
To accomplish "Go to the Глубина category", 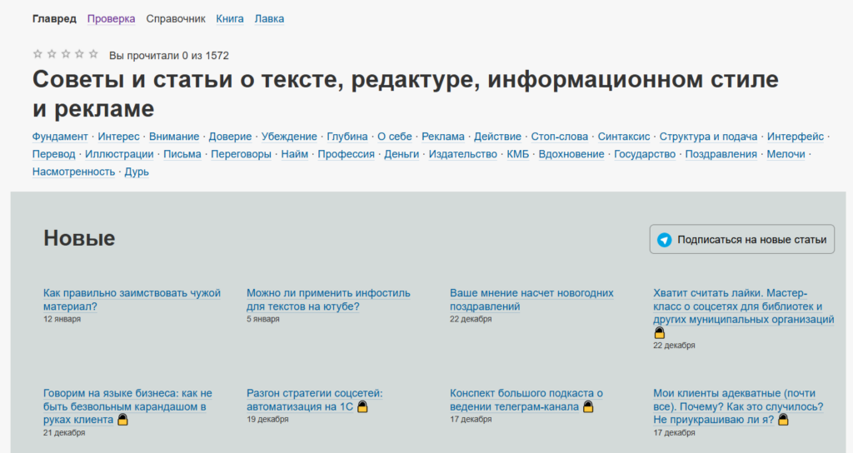I will pos(347,137).
